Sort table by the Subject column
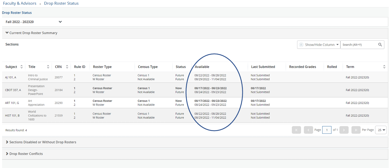 pyautogui.click(x=21, y=67)
